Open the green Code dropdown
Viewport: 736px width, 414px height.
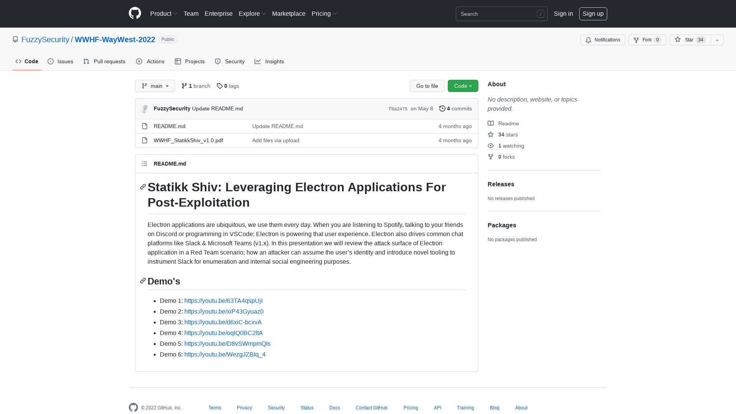pyautogui.click(x=463, y=86)
